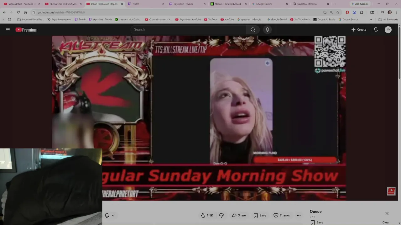This screenshot has height=225, width=401.
Task: Click the subscribe watermark on video corner
Action: pyautogui.click(x=391, y=191)
